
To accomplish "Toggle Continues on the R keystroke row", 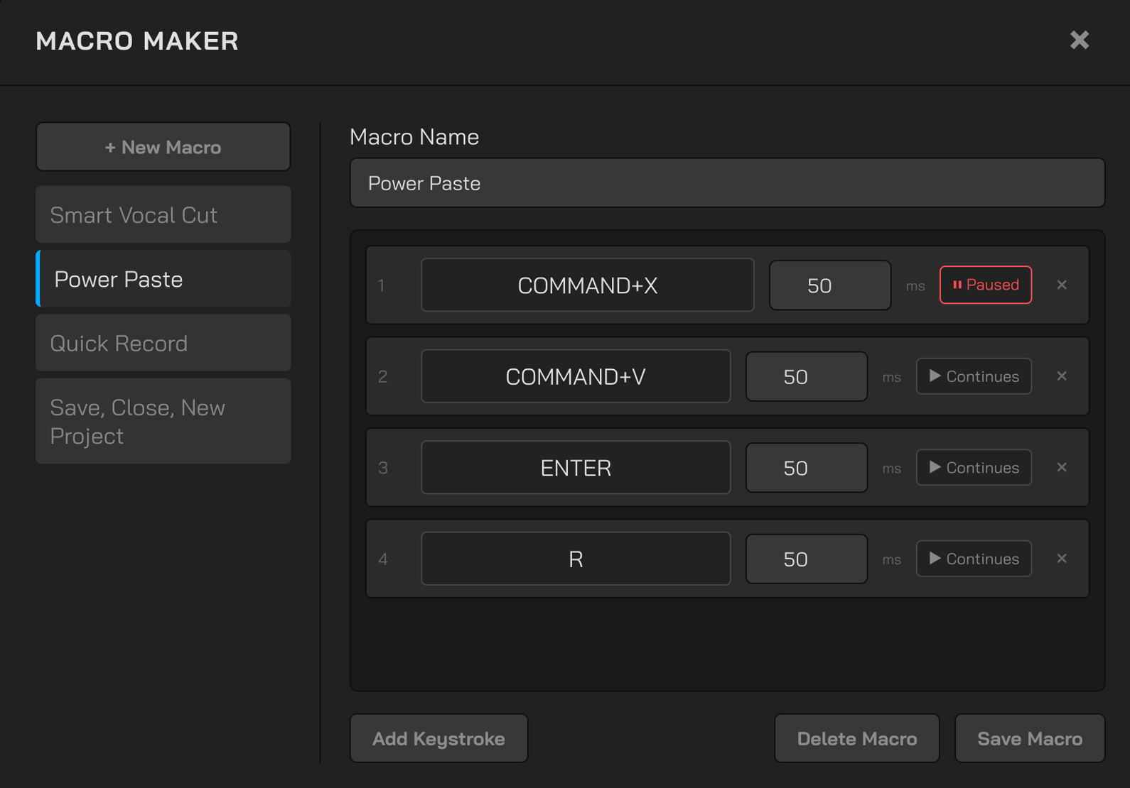I will click(x=974, y=559).
